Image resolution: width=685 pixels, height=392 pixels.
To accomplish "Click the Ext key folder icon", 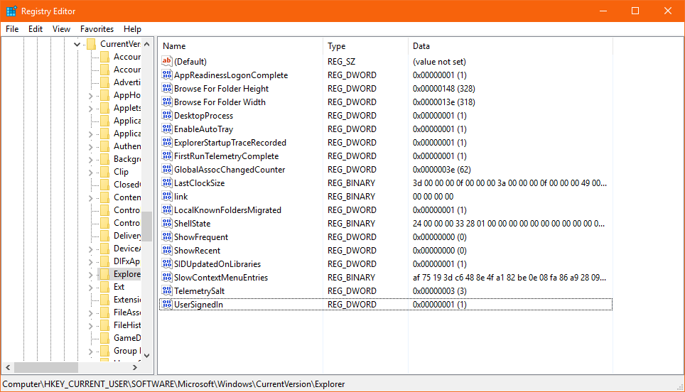I will tap(105, 287).
